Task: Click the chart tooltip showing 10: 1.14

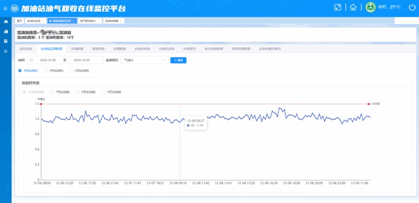Action: click(196, 123)
